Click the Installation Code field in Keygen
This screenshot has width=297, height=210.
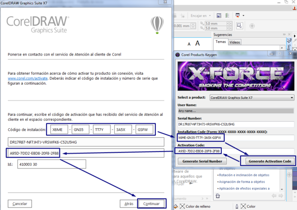236,138
